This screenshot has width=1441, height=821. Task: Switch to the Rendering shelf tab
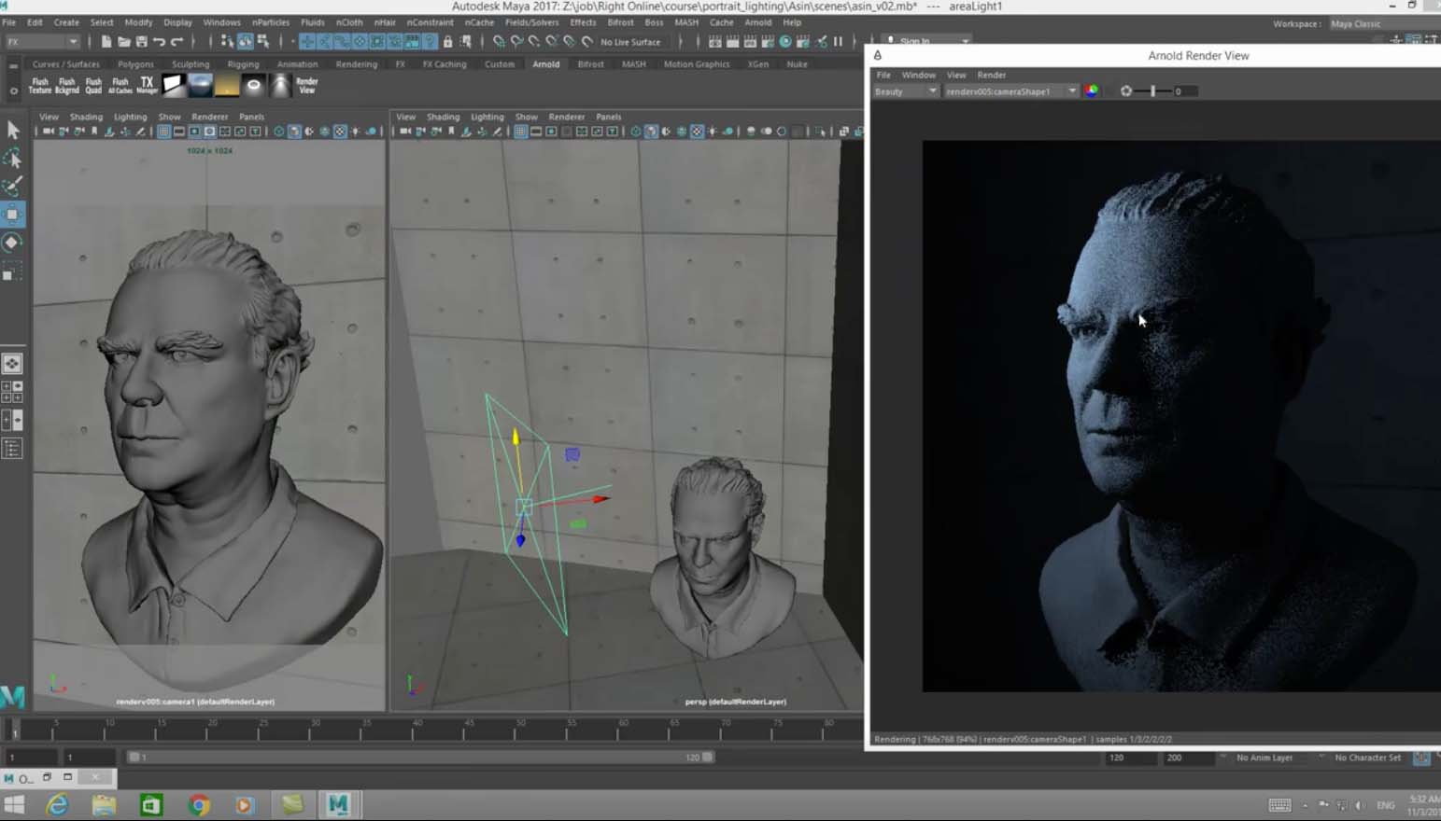coord(356,64)
